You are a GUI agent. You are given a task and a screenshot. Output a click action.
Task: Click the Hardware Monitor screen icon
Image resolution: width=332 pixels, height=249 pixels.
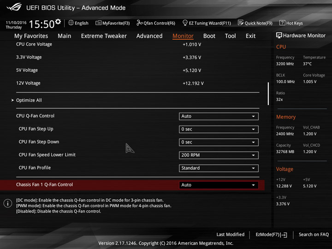[x=279, y=36]
